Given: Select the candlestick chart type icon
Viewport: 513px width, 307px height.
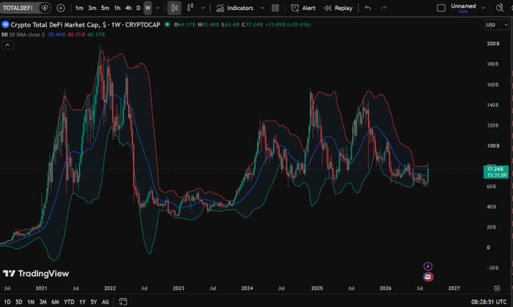Looking at the screenshot, I should [x=174, y=8].
